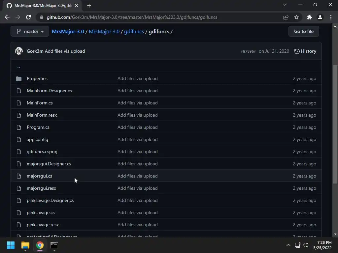Open MrsMajor 3.0 breadcrumb folder link

point(104,31)
